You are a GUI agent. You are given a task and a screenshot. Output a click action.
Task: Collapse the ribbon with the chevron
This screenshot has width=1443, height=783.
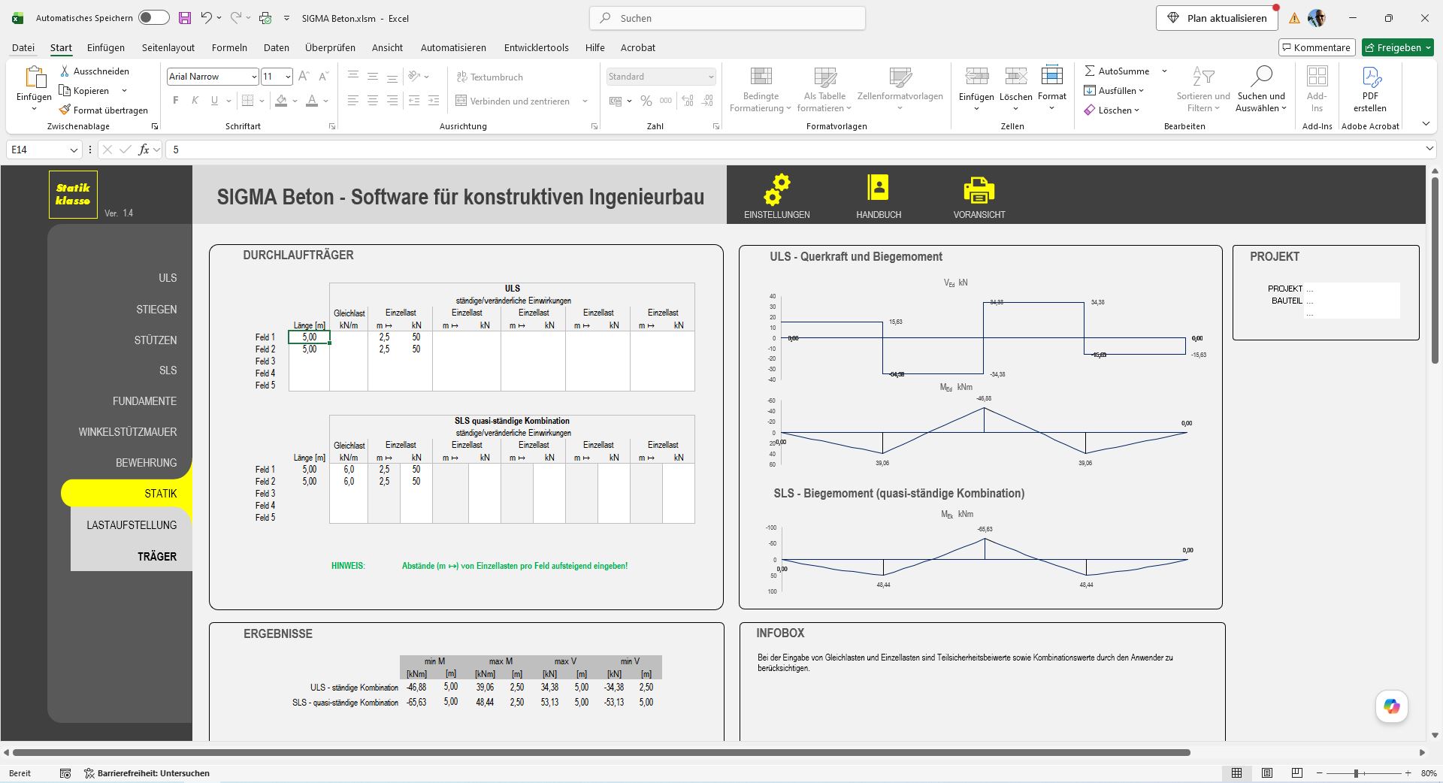click(x=1426, y=124)
